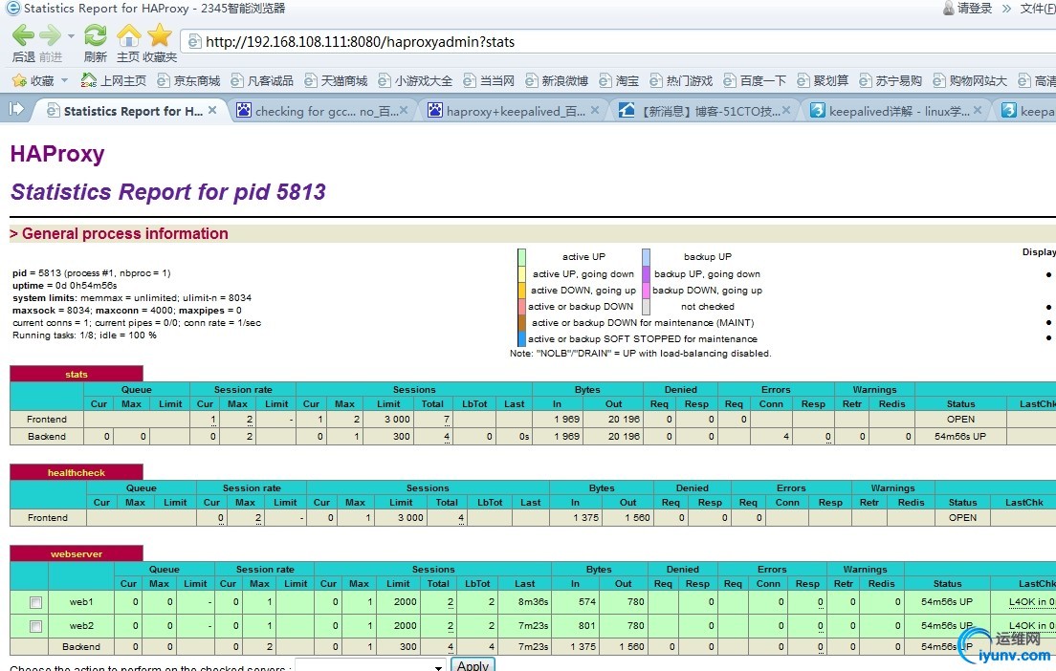Open the 百度一下 bookmark
Screen dimensions: 1056x671
tap(755, 80)
